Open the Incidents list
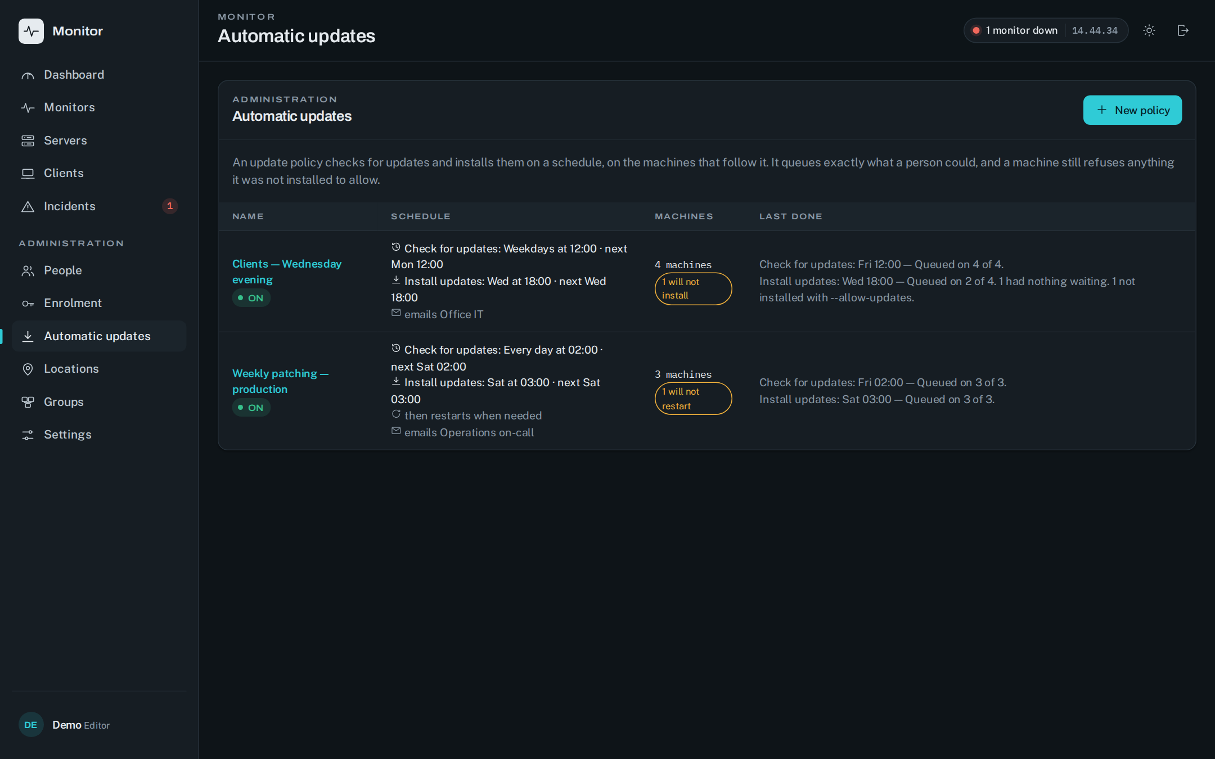Viewport: 1215px width, 759px height. [99, 206]
